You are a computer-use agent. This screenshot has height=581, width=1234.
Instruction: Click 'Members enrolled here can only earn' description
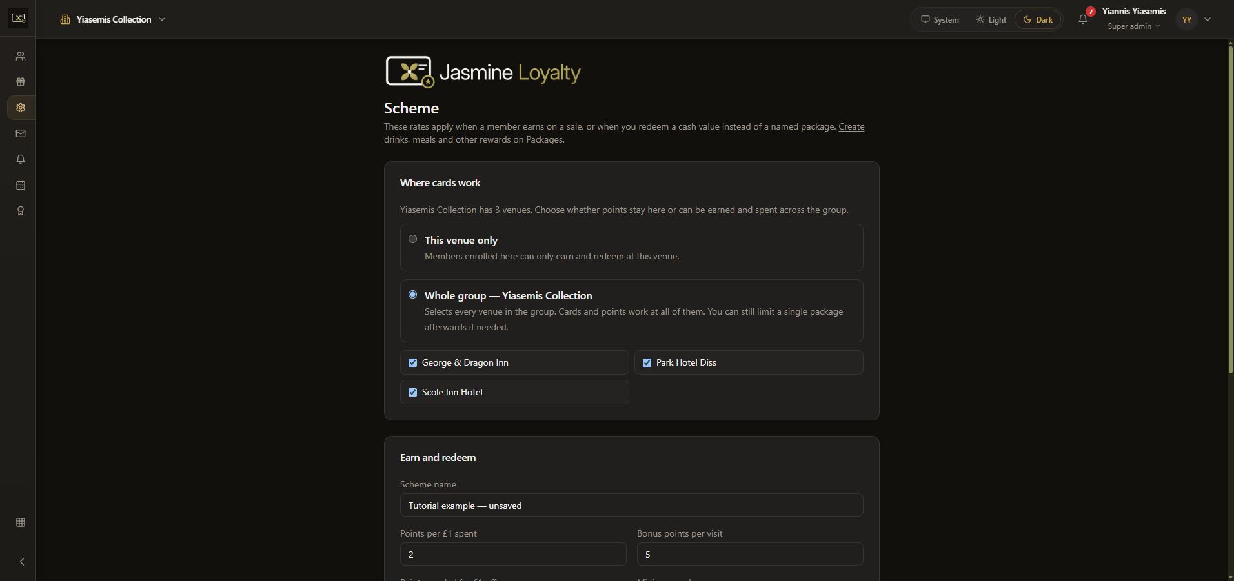552,256
